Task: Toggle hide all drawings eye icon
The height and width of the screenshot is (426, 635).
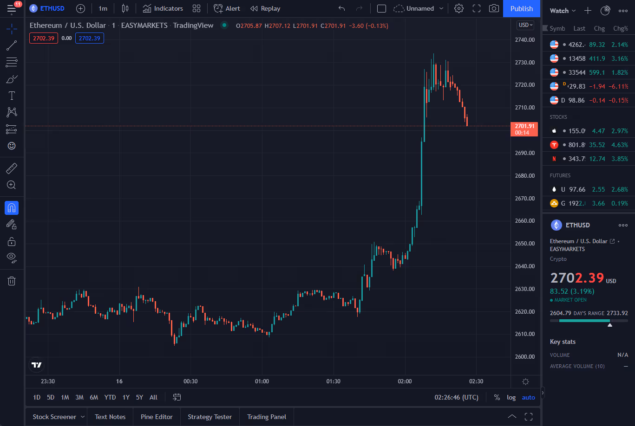Action: (x=12, y=257)
